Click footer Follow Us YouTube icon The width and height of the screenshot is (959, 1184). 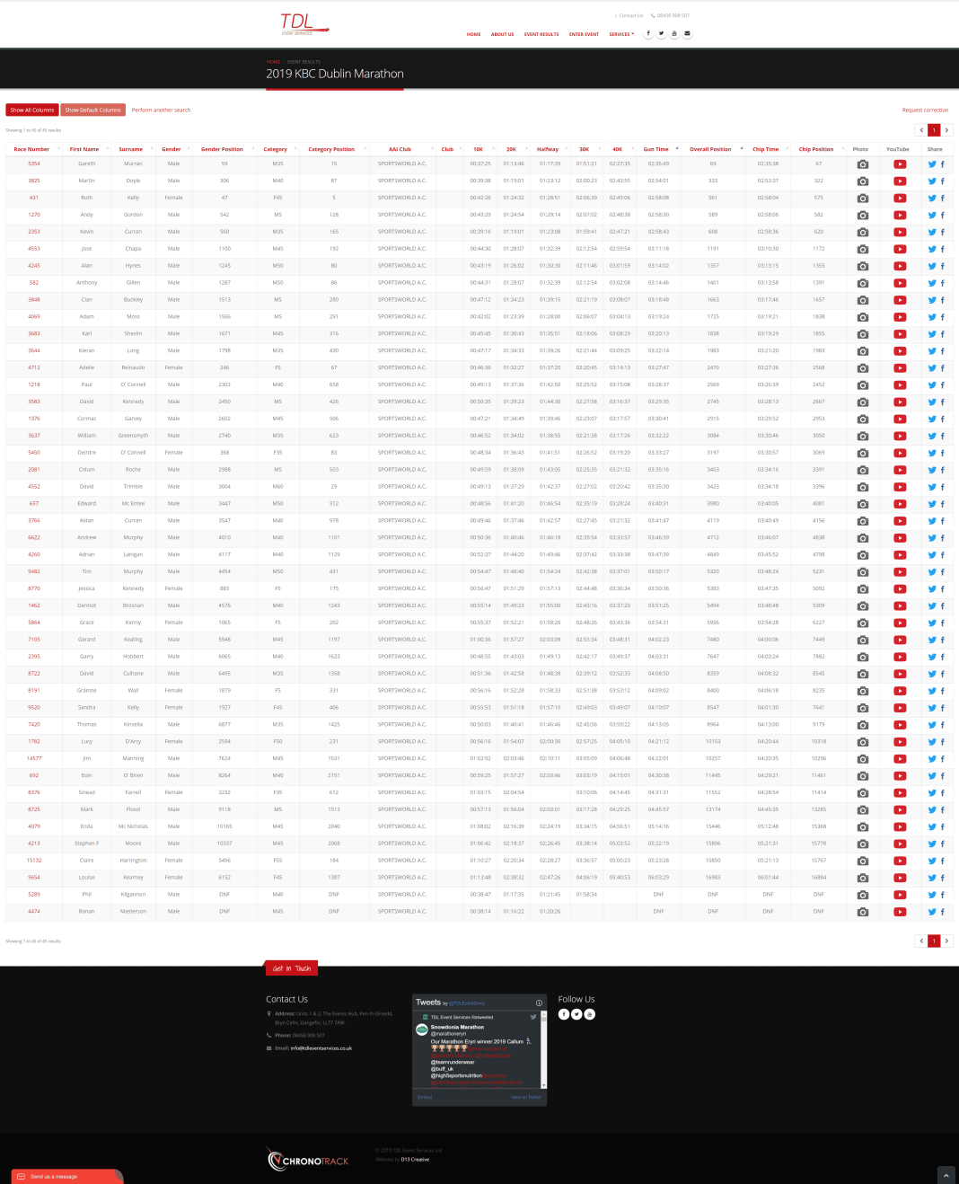point(590,1014)
